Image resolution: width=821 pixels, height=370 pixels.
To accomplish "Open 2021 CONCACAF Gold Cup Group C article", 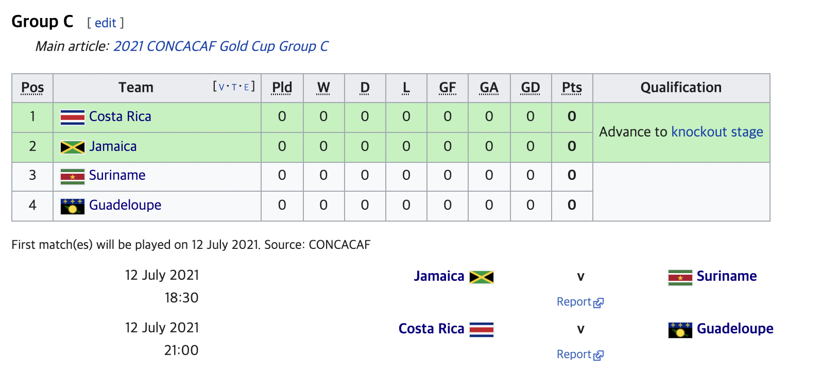I will point(220,46).
